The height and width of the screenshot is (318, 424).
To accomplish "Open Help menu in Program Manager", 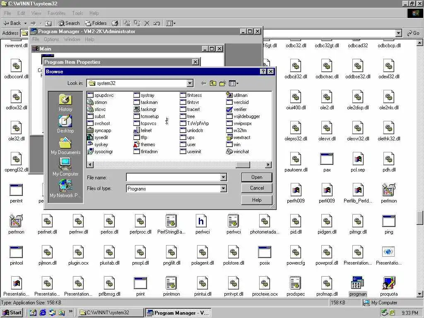I will tap(89, 39).
